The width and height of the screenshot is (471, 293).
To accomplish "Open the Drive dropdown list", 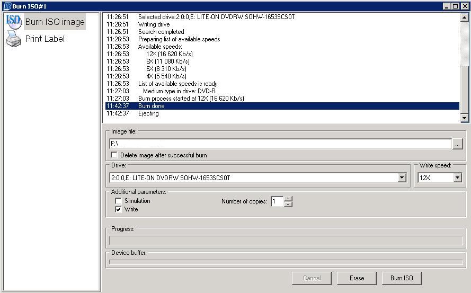I will point(402,178).
